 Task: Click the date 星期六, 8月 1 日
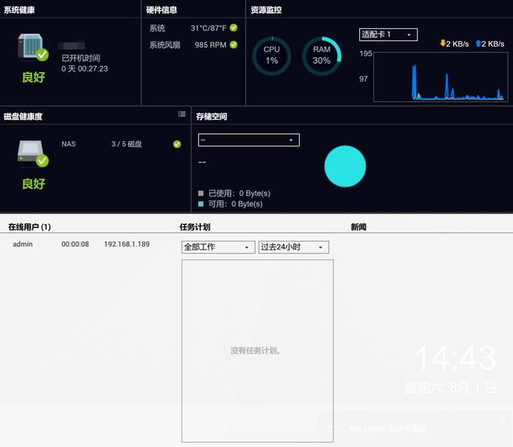click(x=450, y=388)
